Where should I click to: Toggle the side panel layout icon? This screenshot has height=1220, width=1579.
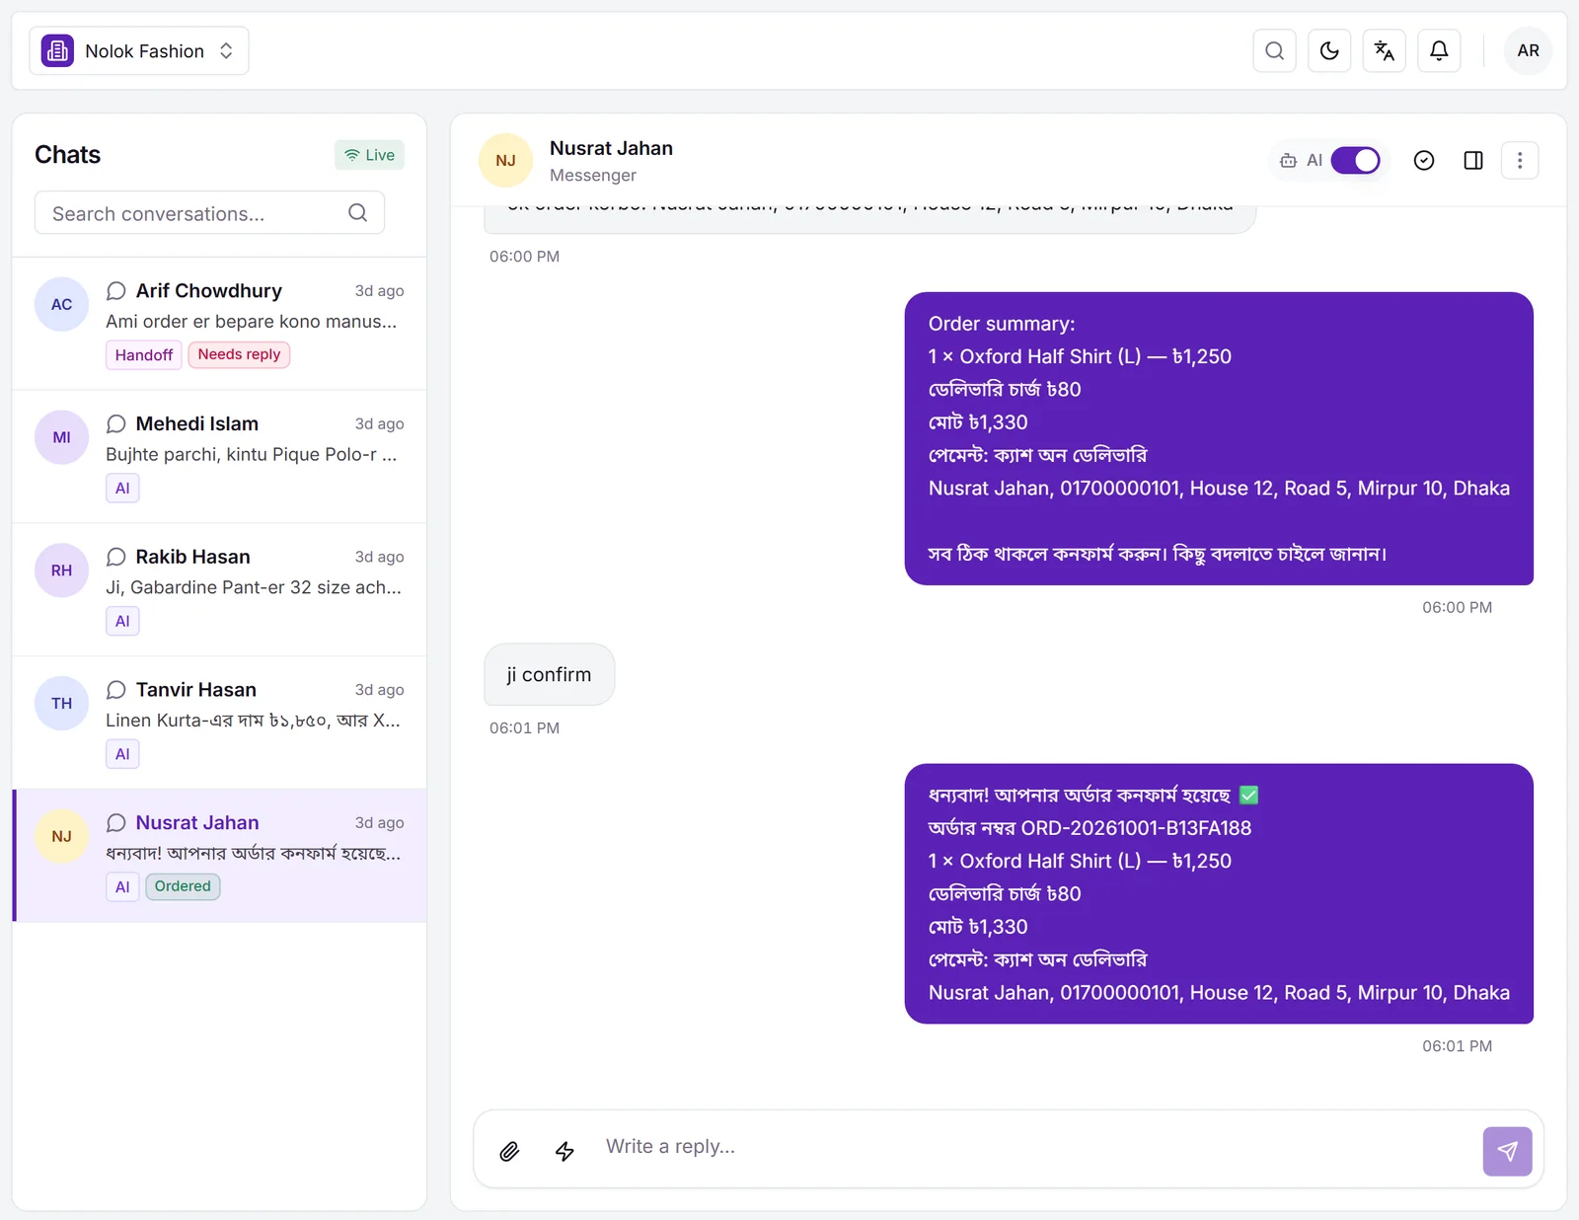(1472, 160)
